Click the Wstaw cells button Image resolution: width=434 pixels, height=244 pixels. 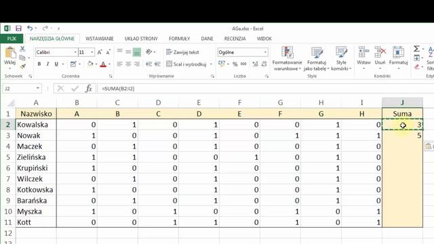click(363, 58)
